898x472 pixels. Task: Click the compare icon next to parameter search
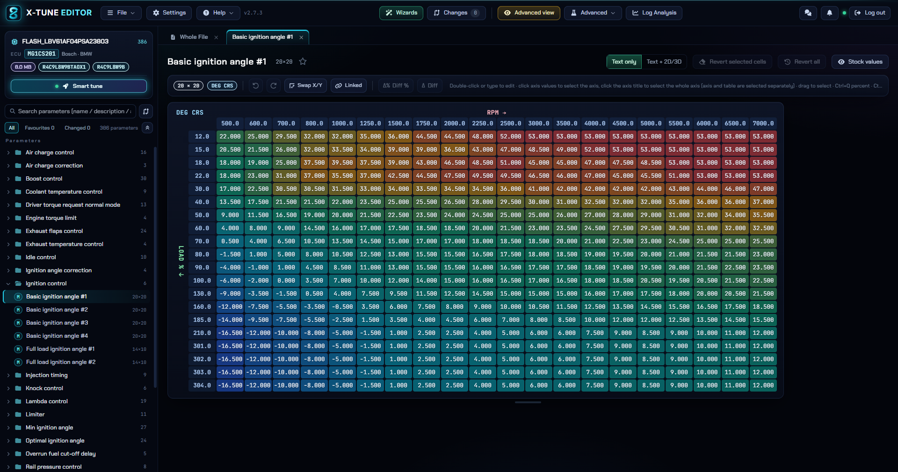coord(146,111)
